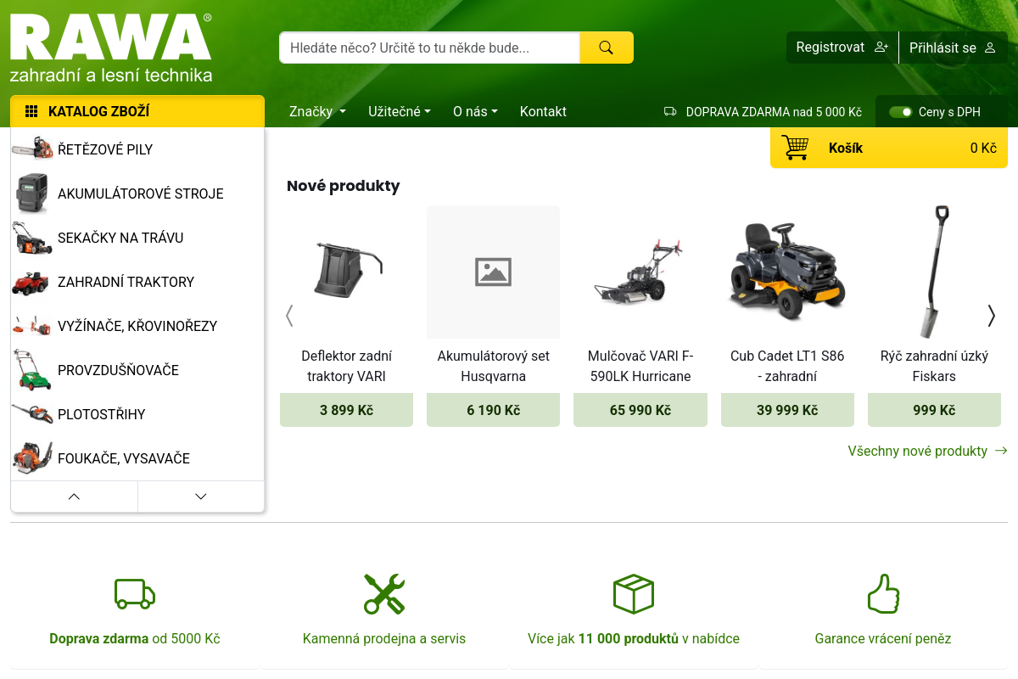The height and width of the screenshot is (679, 1018).
Task: Open SEKAČKY NA TRÁVU category label
Action: click(120, 238)
